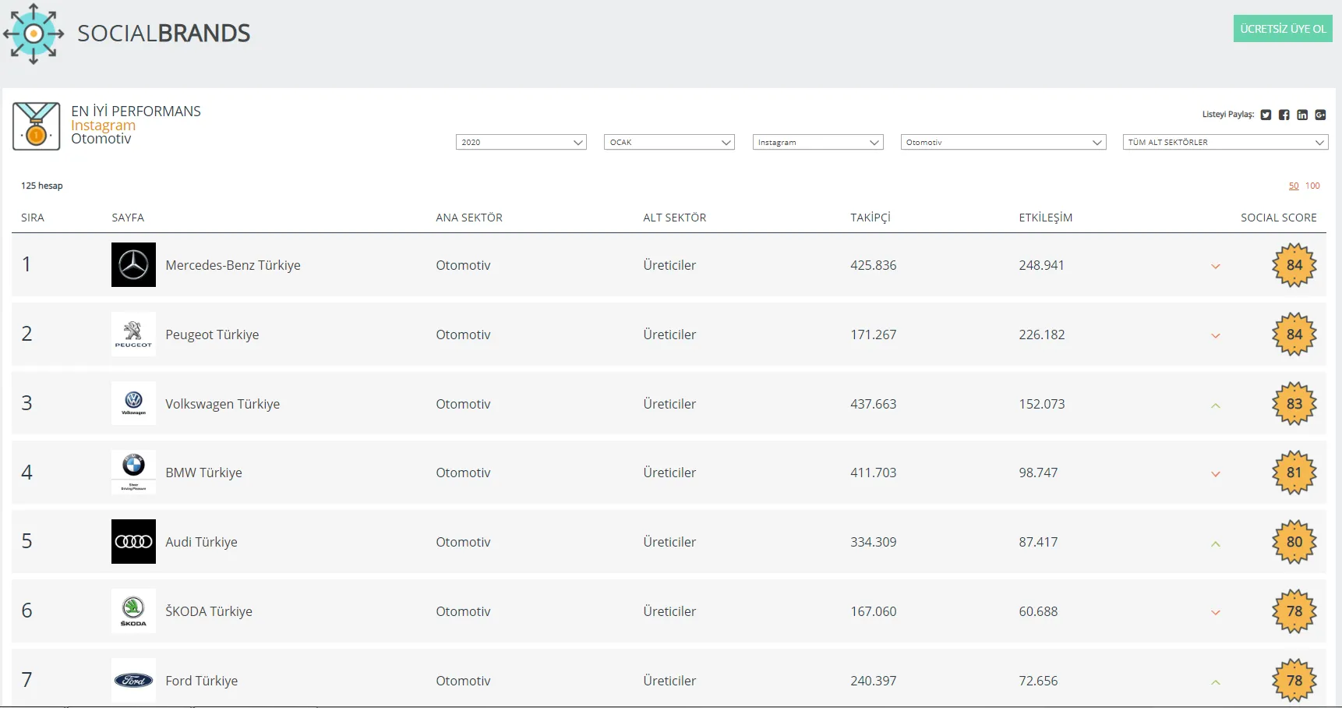Open the Peugeot Türkiye logo
1342x708 pixels.
tap(133, 335)
